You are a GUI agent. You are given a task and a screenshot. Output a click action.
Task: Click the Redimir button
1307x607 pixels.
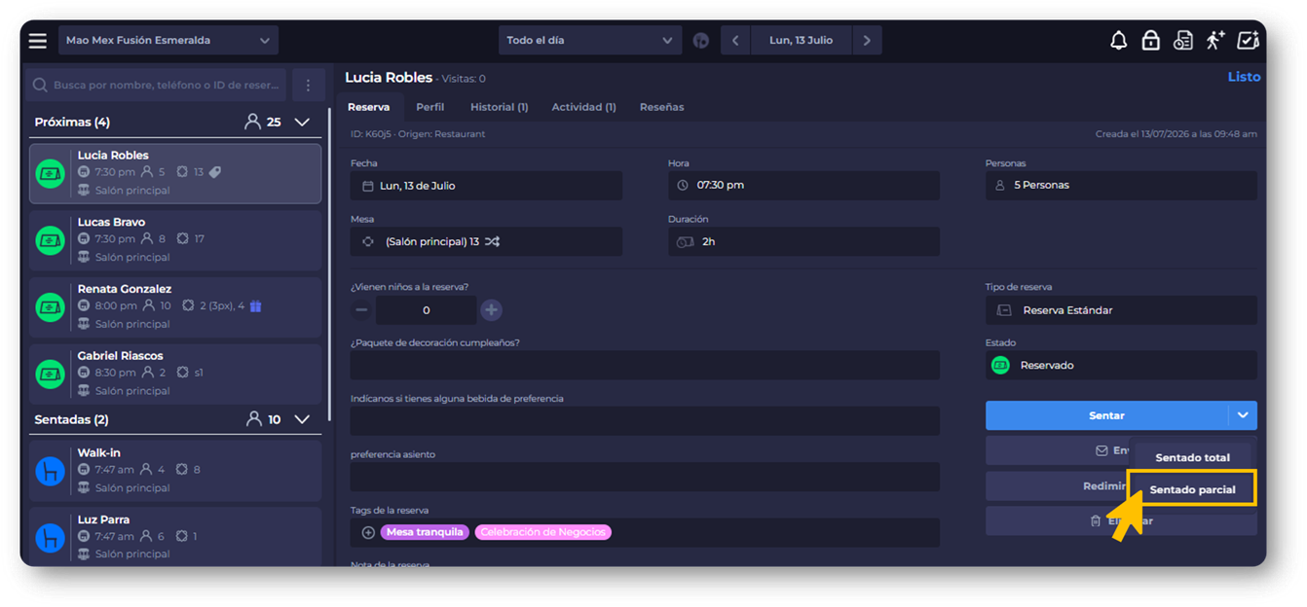pyautogui.click(x=1057, y=486)
